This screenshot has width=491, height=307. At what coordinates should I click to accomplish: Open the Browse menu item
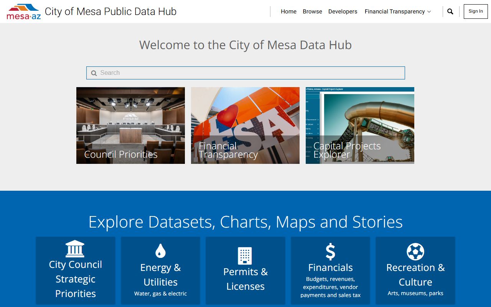click(312, 12)
